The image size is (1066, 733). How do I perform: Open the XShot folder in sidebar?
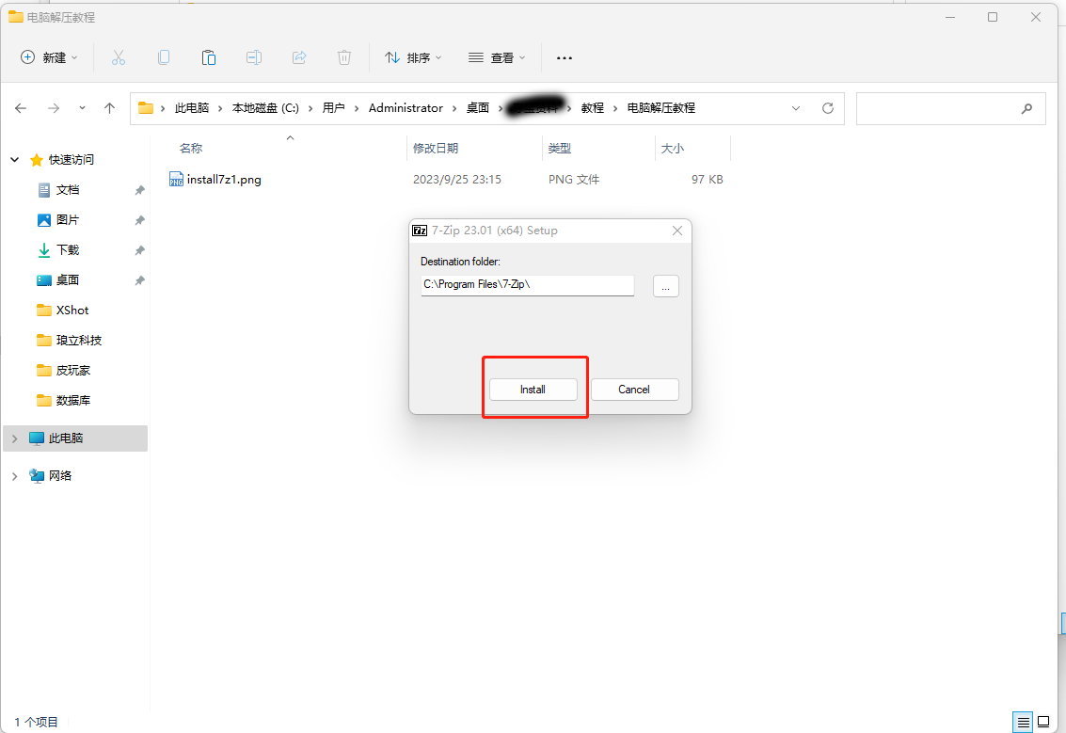[72, 311]
